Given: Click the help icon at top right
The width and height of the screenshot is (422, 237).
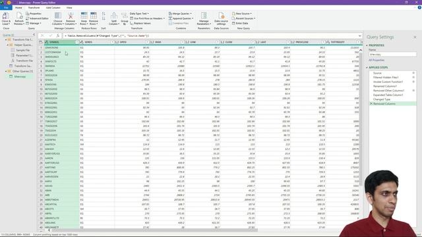Looking at the screenshot, I should [419, 7].
